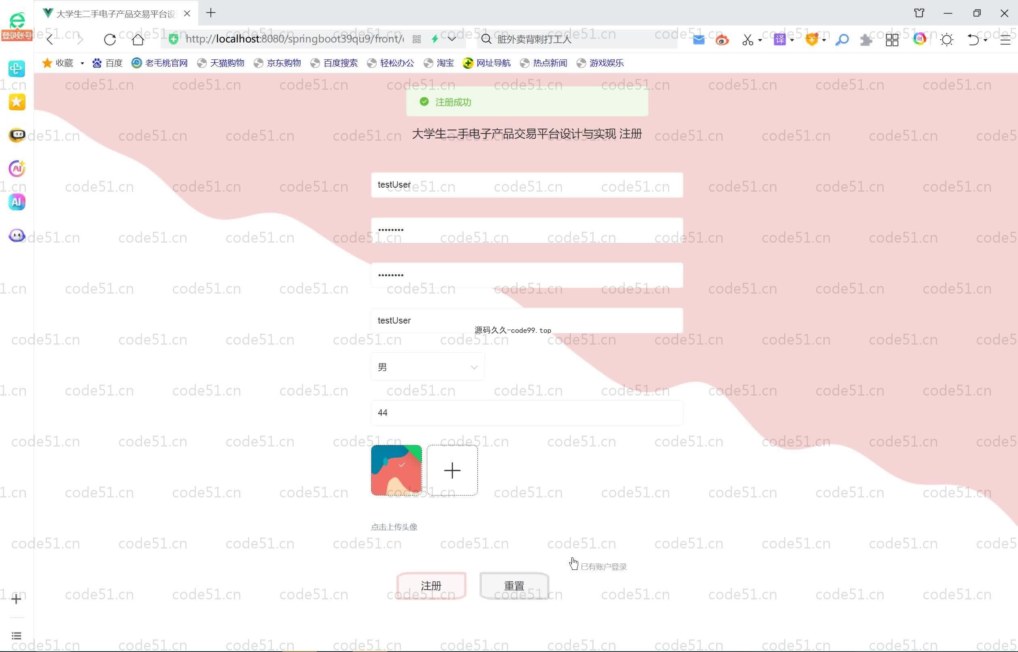The width and height of the screenshot is (1018, 652).
Task: Open the 淘宝 bookmark
Action: pos(439,63)
